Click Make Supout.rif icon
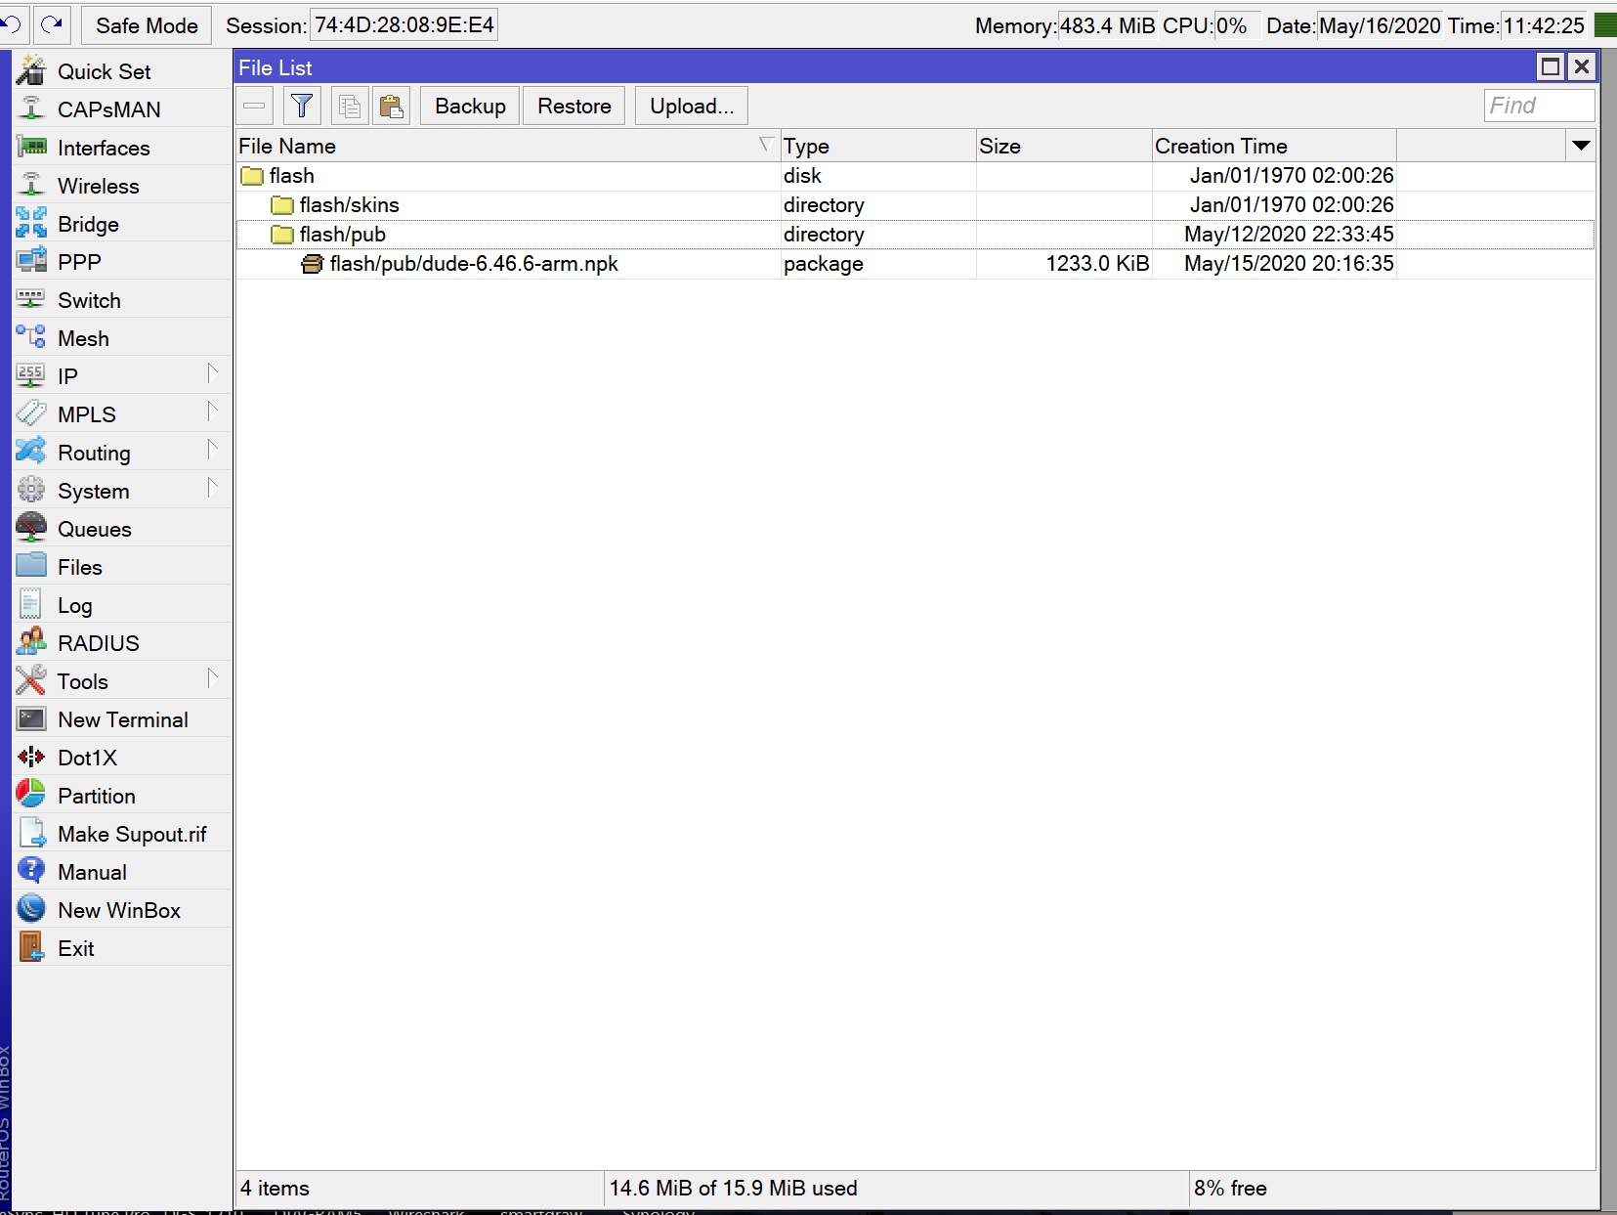 [31, 833]
